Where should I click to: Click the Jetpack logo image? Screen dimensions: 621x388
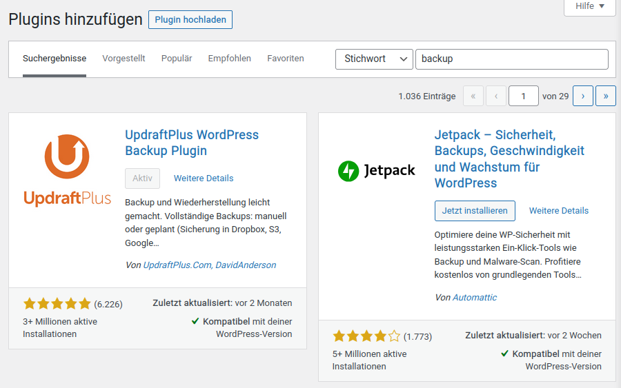376,171
